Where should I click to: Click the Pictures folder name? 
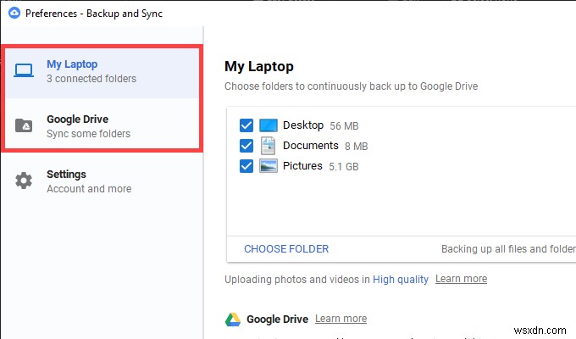pos(302,166)
